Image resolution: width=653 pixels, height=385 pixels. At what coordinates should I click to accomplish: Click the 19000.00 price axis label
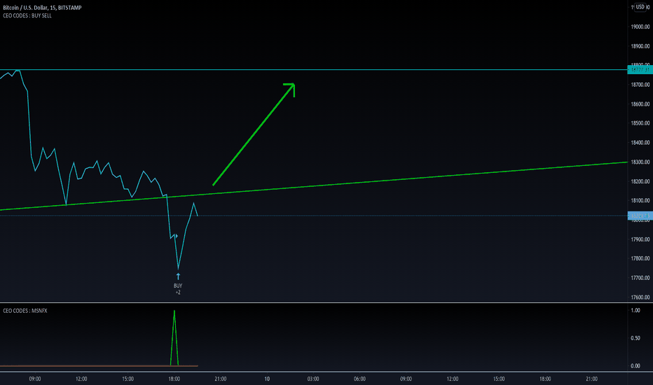point(640,27)
